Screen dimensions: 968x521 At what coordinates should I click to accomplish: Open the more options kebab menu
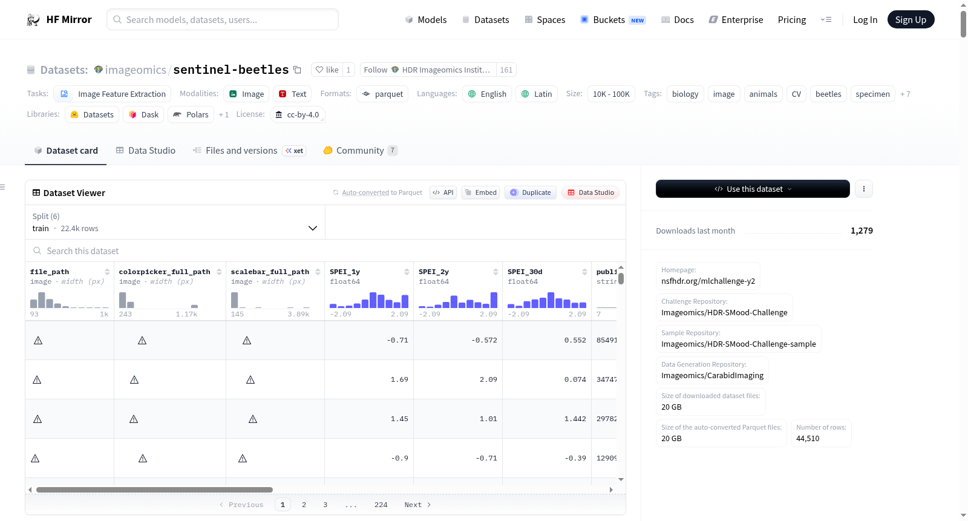tap(864, 189)
